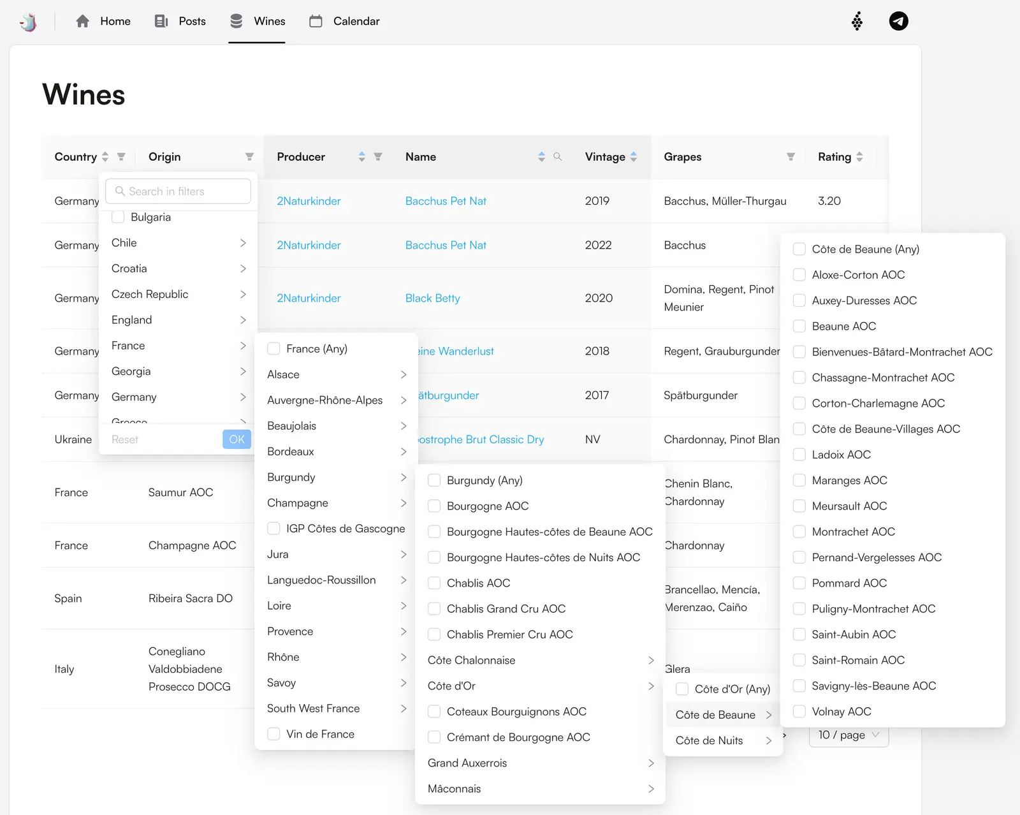Viewport: 1020px width, 815px height.
Task: Open the Black Betty wine link
Action: [x=432, y=298]
